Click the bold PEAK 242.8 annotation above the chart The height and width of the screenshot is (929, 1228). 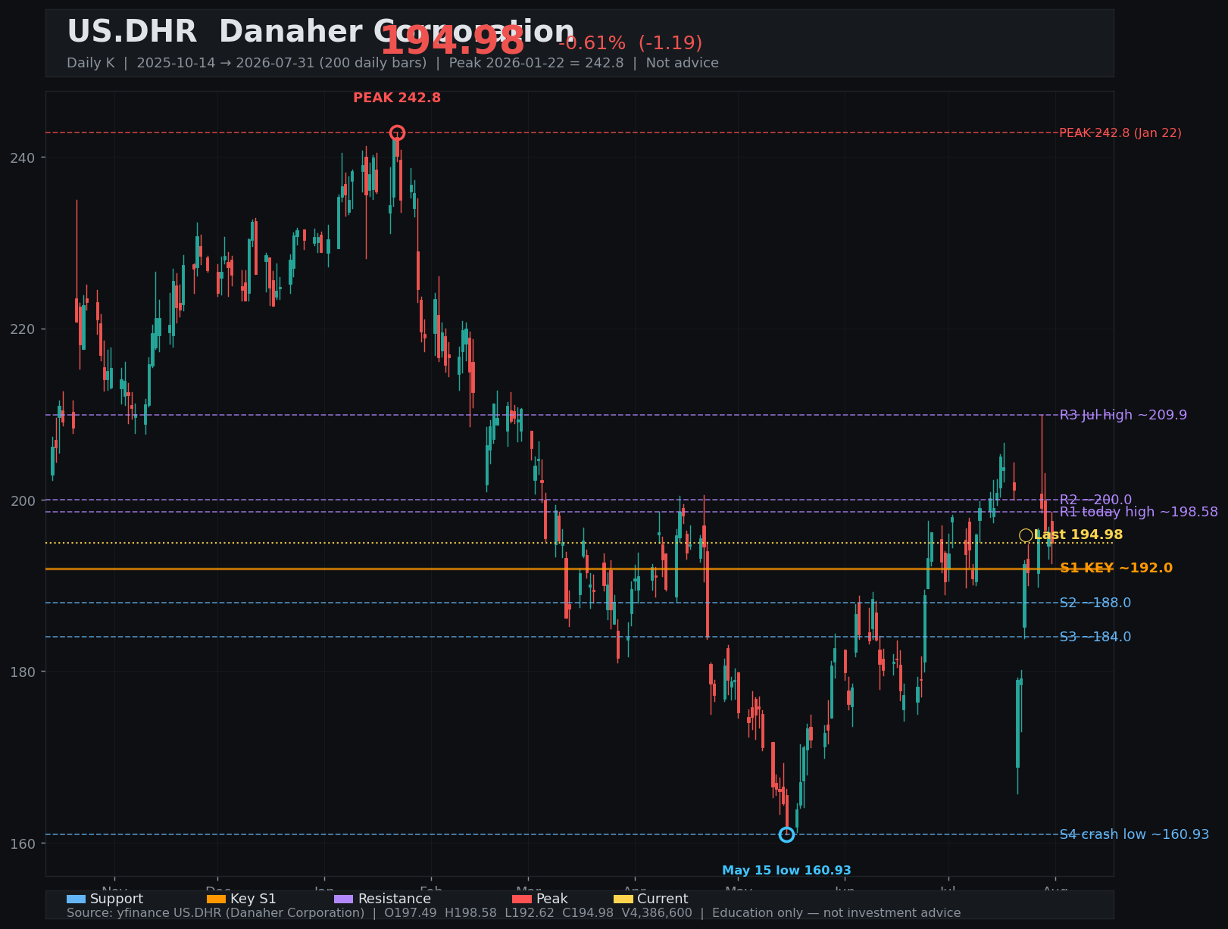[397, 98]
